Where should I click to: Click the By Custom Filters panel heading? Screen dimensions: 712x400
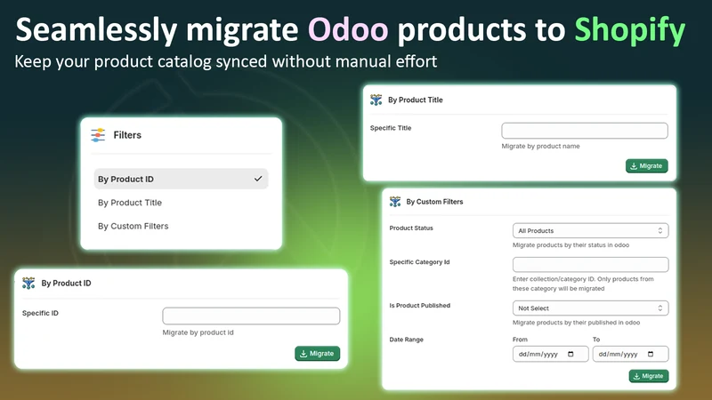pyautogui.click(x=434, y=202)
